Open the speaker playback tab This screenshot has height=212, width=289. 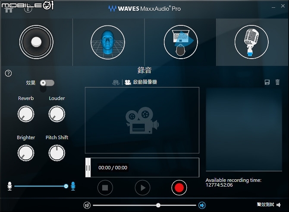coord(36,42)
